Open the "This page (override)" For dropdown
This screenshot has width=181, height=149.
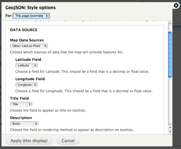(31, 16)
